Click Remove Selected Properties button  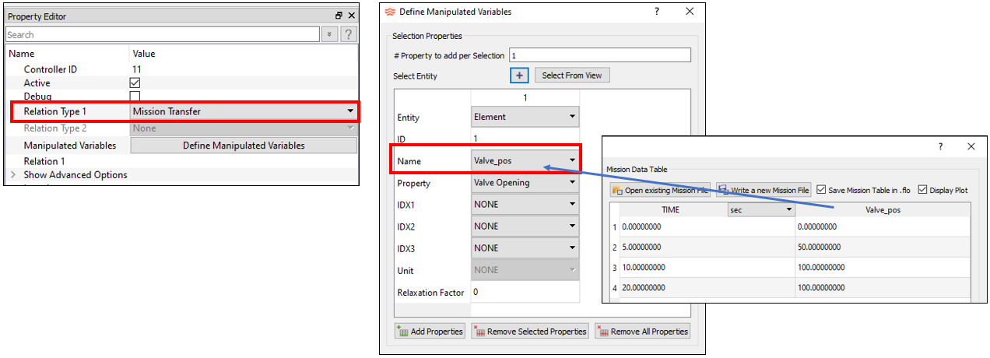click(x=530, y=332)
